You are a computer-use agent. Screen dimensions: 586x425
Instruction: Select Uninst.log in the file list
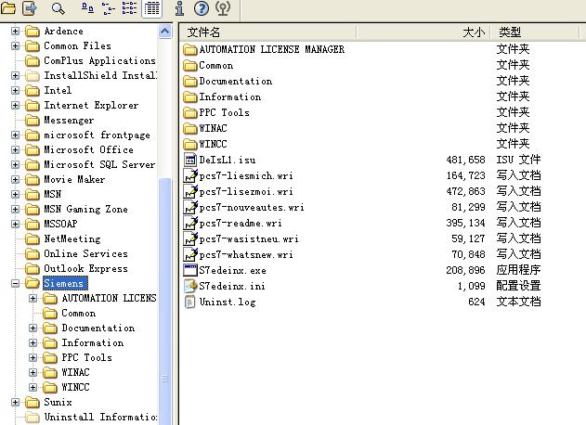(x=227, y=302)
